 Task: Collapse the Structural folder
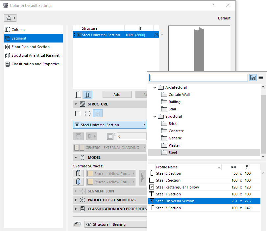coord(155,116)
